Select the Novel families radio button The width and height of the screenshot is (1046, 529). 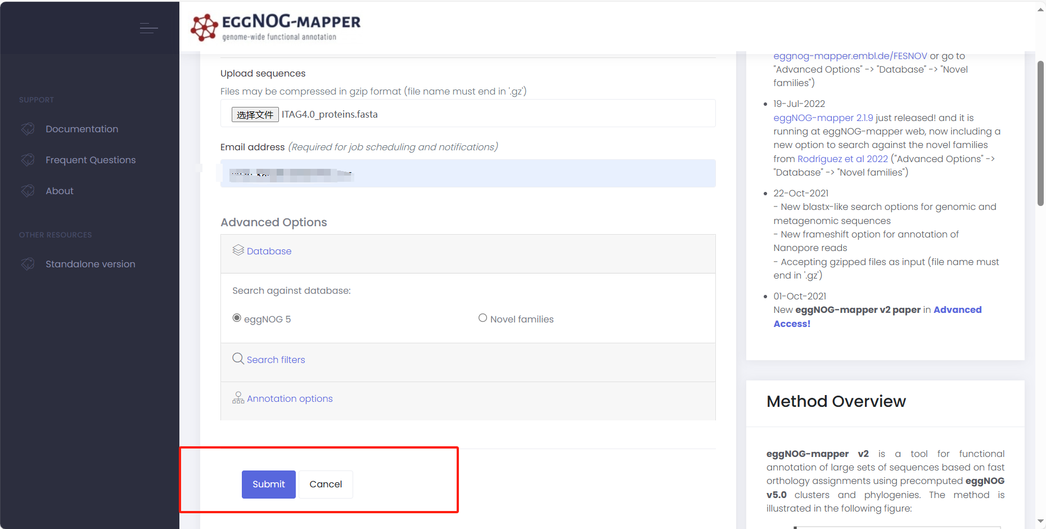(483, 317)
